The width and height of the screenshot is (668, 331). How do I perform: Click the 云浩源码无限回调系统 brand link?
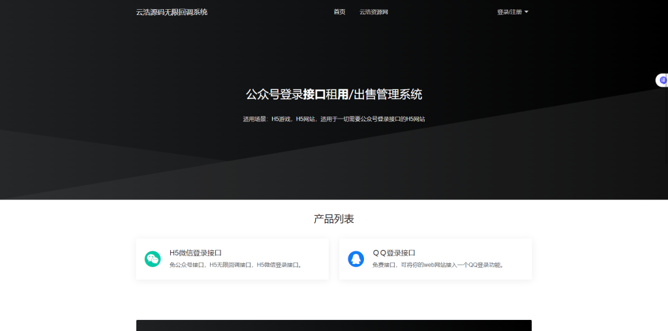point(172,12)
